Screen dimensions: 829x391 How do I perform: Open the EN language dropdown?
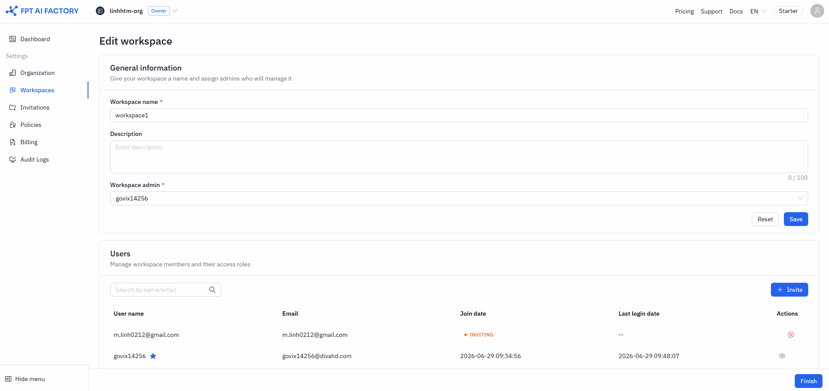click(x=758, y=11)
